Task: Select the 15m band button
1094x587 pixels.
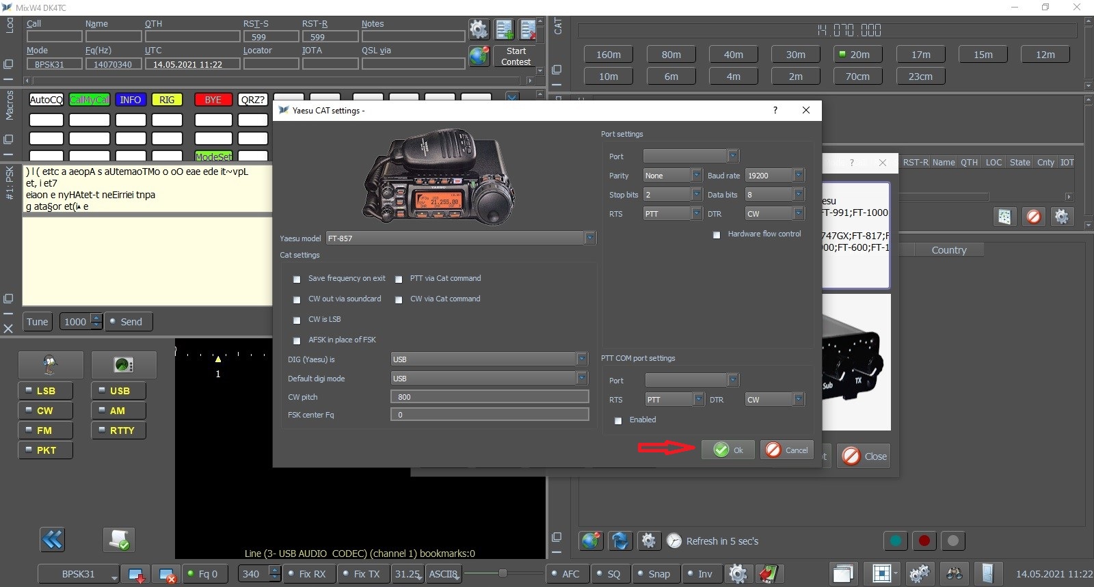Action: point(983,55)
